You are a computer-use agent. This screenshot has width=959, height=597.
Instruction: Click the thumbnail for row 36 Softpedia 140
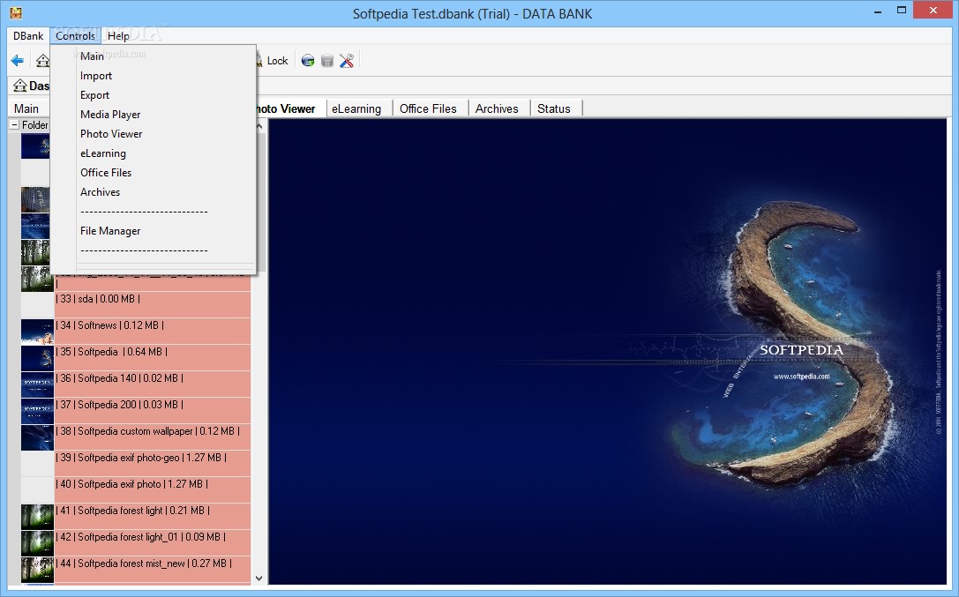click(x=37, y=384)
